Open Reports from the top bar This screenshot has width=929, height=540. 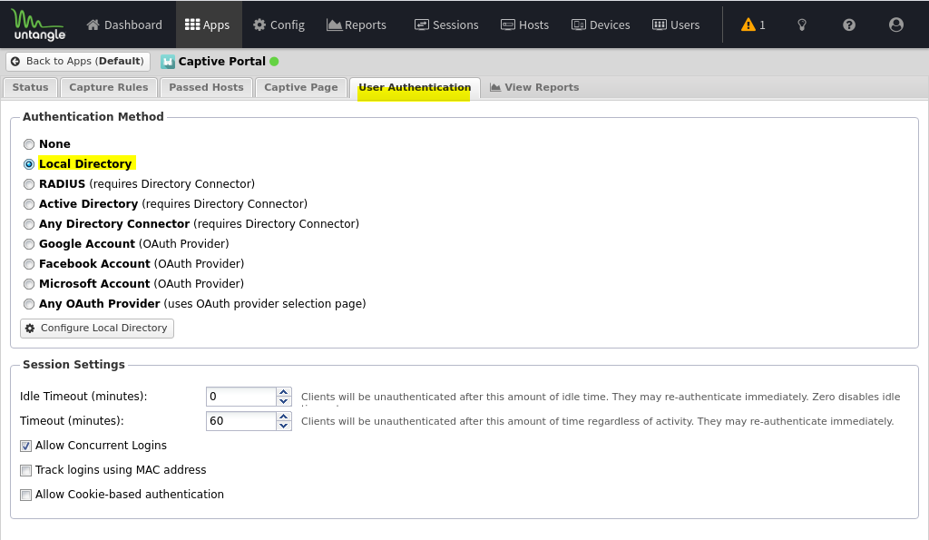pos(357,25)
